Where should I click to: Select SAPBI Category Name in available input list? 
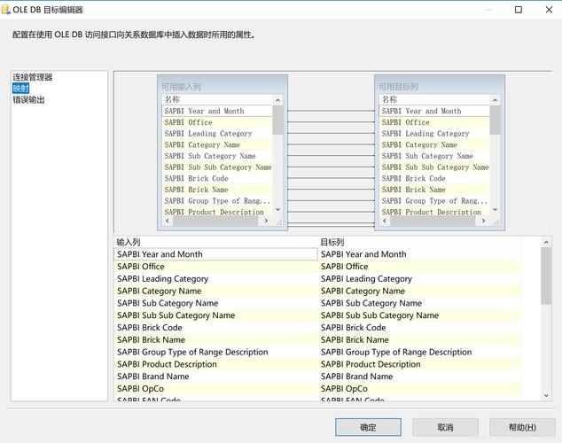click(x=217, y=144)
